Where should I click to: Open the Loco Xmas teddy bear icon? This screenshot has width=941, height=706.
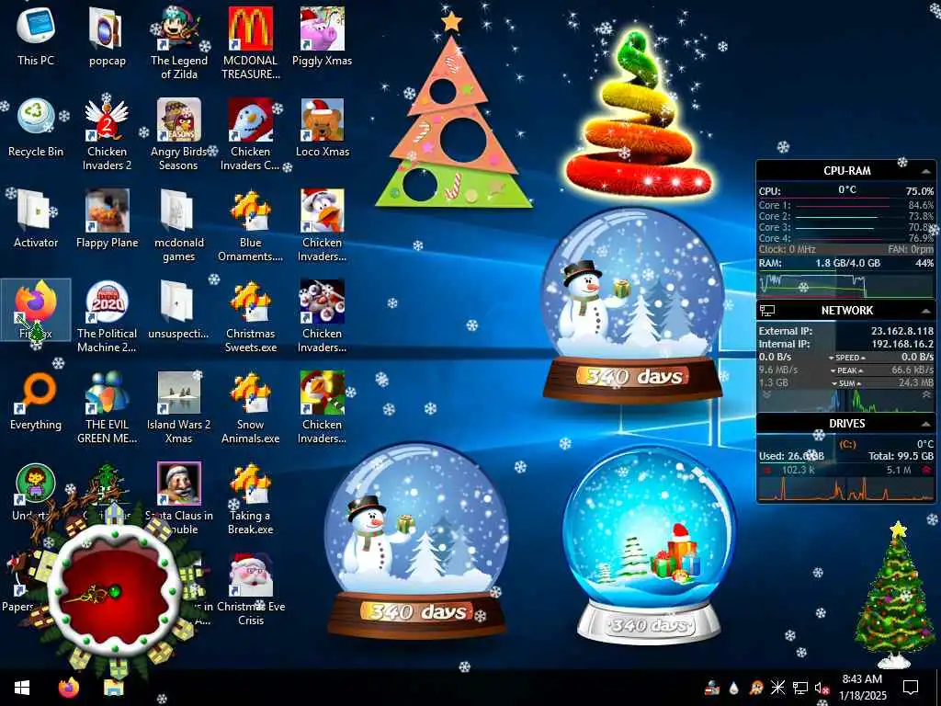(x=323, y=129)
